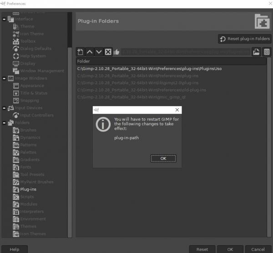Click the Toolbox sidebar icon
The height and width of the screenshot is (253, 273).
[x=16, y=41]
